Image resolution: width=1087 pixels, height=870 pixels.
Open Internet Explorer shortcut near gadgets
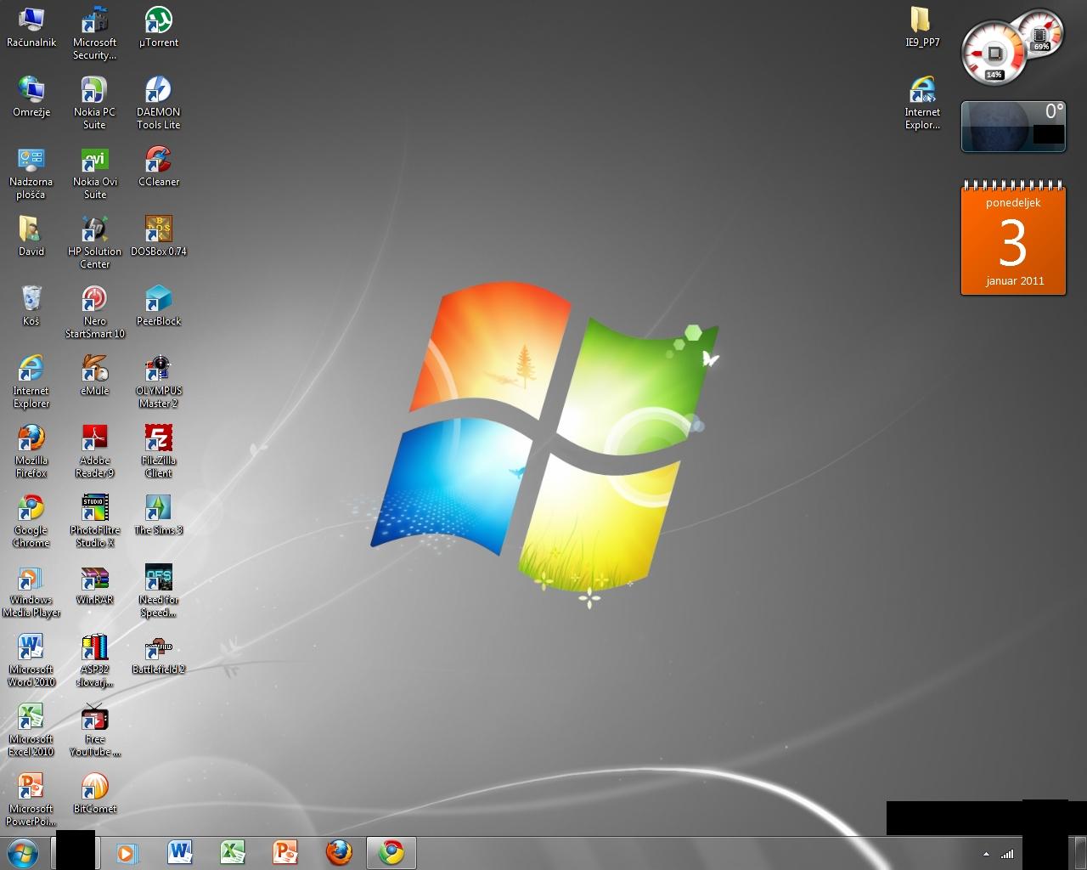coord(921,104)
